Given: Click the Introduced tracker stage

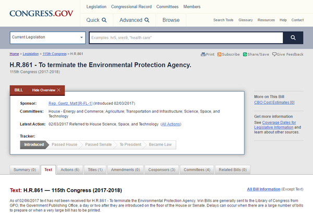Looking at the screenshot, I should 34,144.
